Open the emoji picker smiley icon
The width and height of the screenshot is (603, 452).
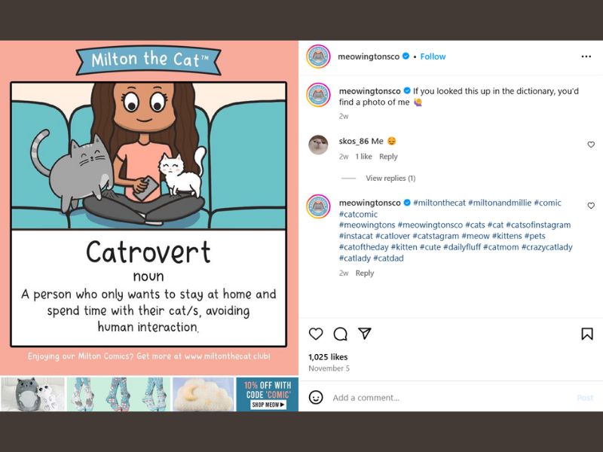[316, 397]
